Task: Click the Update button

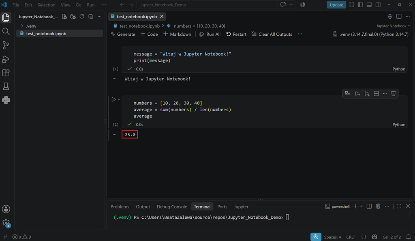Action: click(x=336, y=5)
